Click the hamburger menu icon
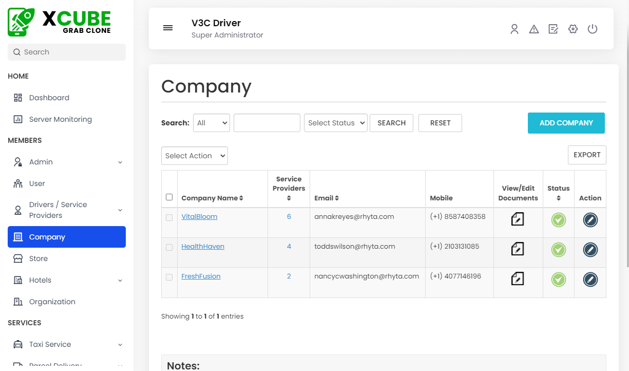Image resolution: width=629 pixels, height=371 pixels. coord(168,28)
